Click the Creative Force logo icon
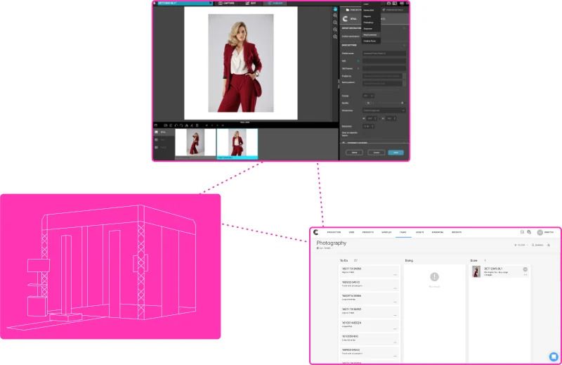This screenshot has width=562, height=365. click(x=316, y=232)
